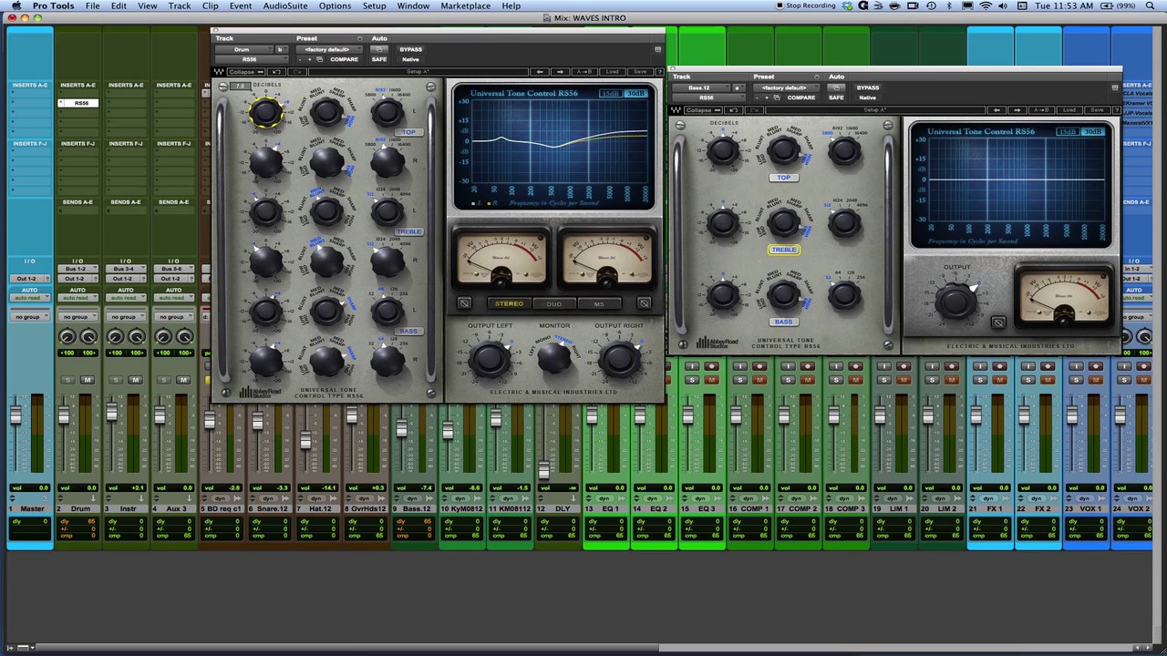
Task: Click the Waves logo in Bass.12 plugin toolbar
Action: pos(676,110)
